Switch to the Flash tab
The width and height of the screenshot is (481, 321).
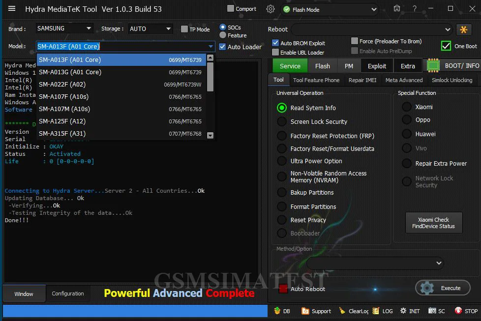(x=323, y=66)
